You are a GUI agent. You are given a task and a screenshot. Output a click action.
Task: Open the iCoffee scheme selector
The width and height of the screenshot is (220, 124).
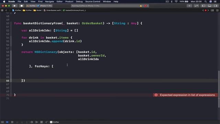pyautogui.click(x=31, y=6)
